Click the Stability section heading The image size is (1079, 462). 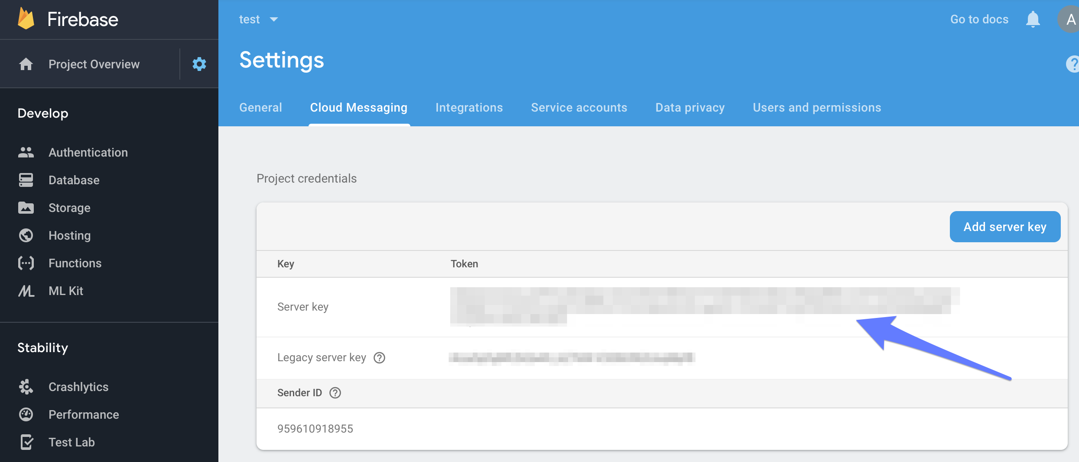click(x=43, y=348)
